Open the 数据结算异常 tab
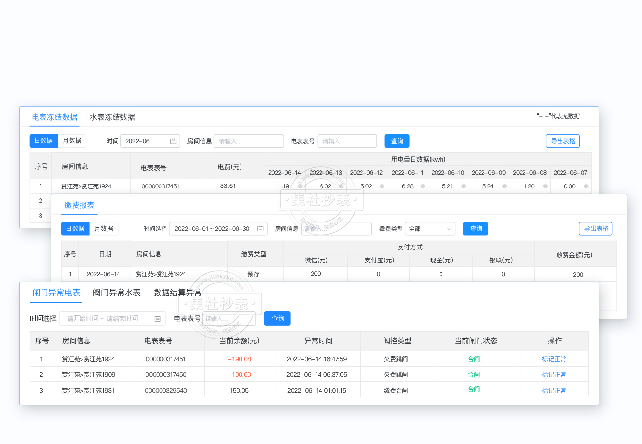This screenshot has height=444, width=642. pyautogui.click(x=177, y=293)
